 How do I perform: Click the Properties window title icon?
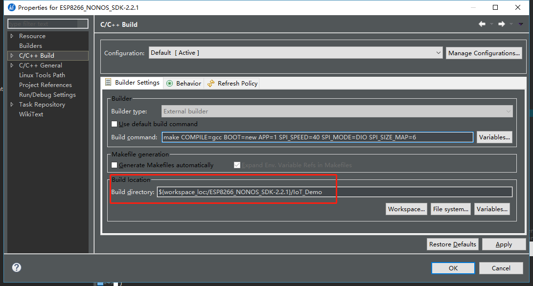point(12,7)
